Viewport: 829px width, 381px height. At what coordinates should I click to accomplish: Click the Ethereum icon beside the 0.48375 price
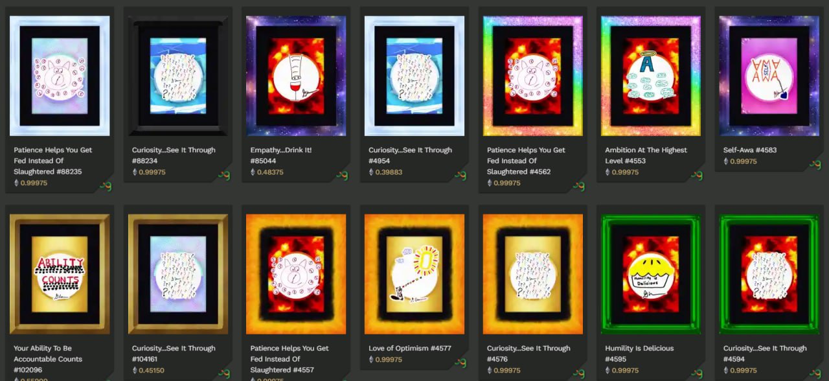(253, 172)
